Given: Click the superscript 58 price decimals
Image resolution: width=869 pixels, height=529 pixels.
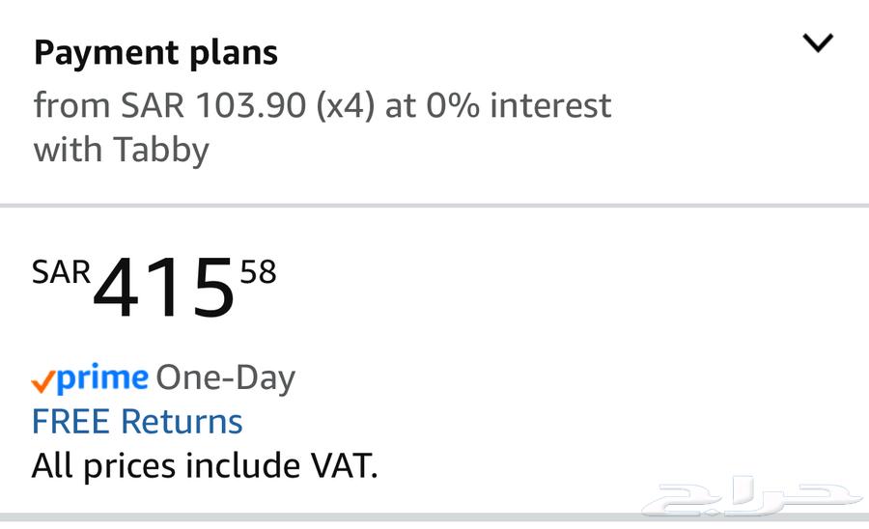Looking at the screenshot, I should (258, 273).
